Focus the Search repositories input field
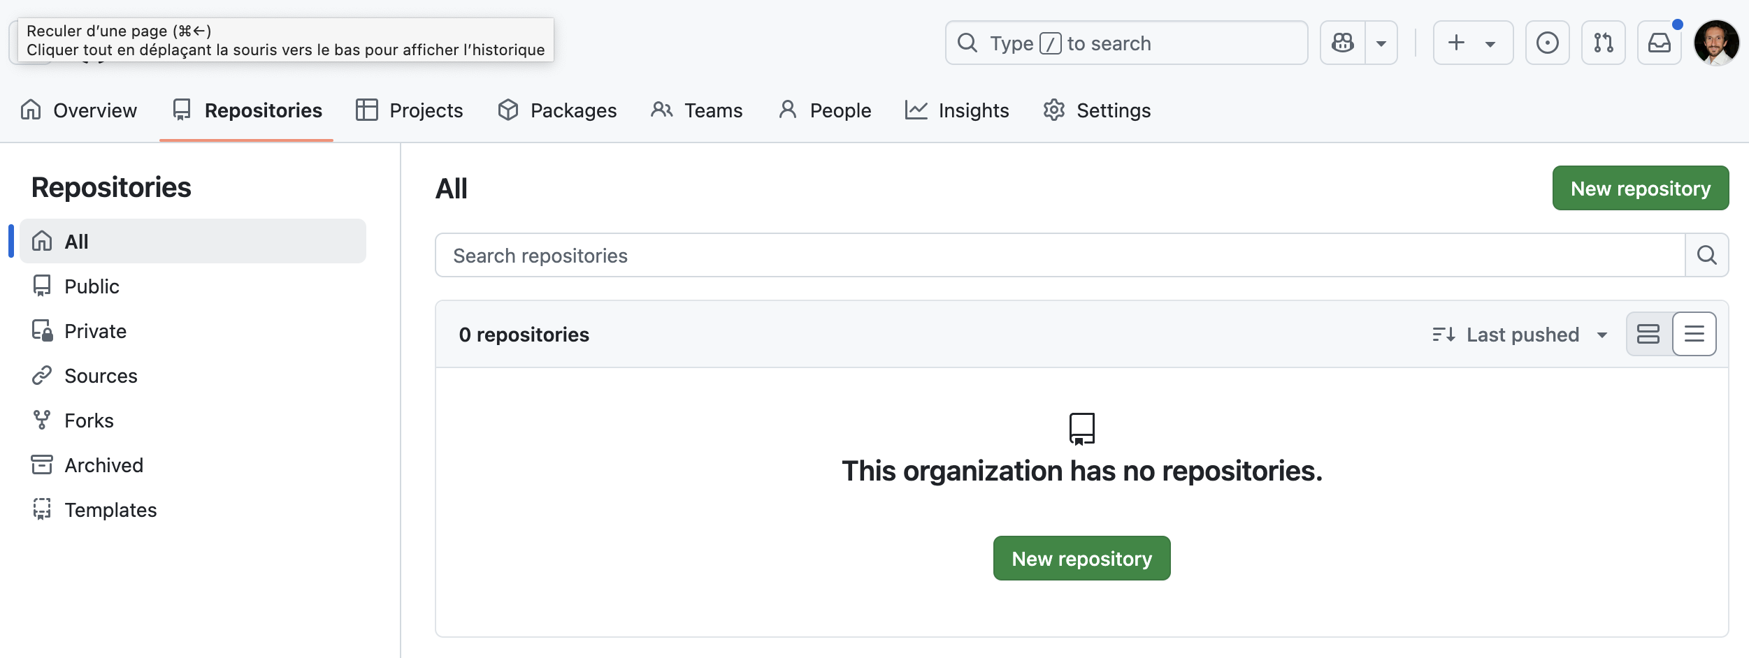This screenshot has height=658, width=1749. pos(1059,256)
